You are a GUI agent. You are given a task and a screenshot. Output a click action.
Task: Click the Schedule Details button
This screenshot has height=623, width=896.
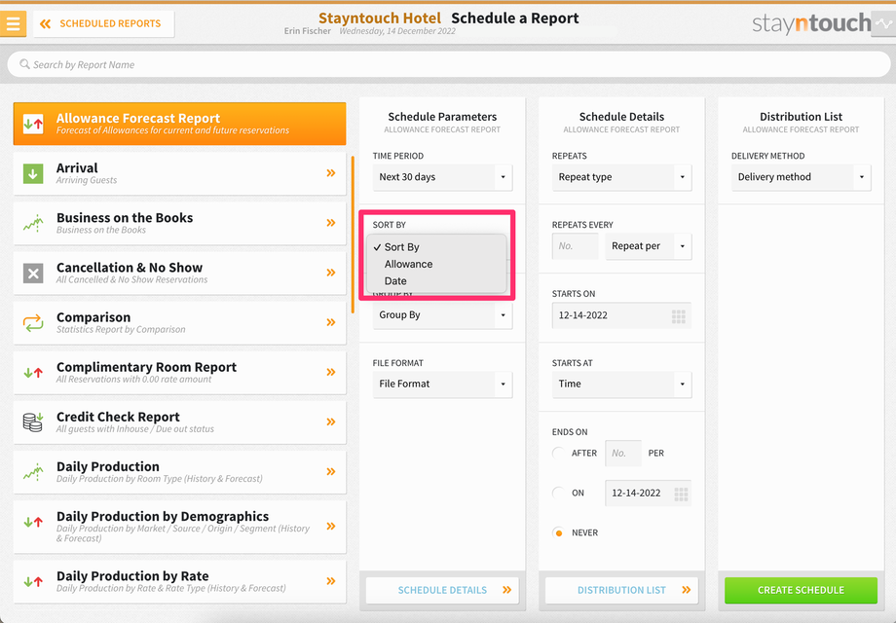[442, 591]
